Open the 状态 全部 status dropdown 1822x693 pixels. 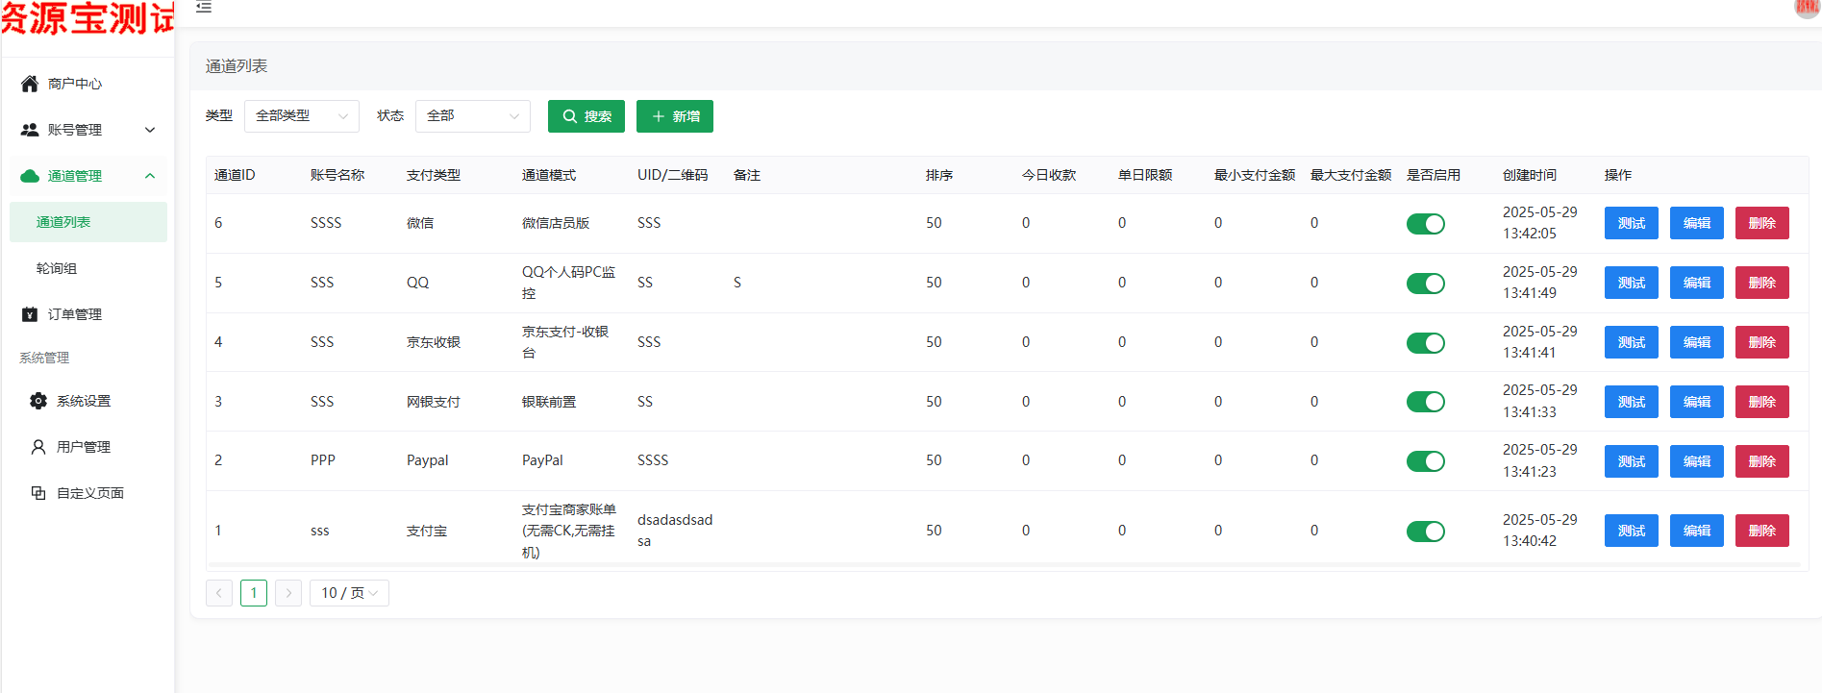pos(473,116)
